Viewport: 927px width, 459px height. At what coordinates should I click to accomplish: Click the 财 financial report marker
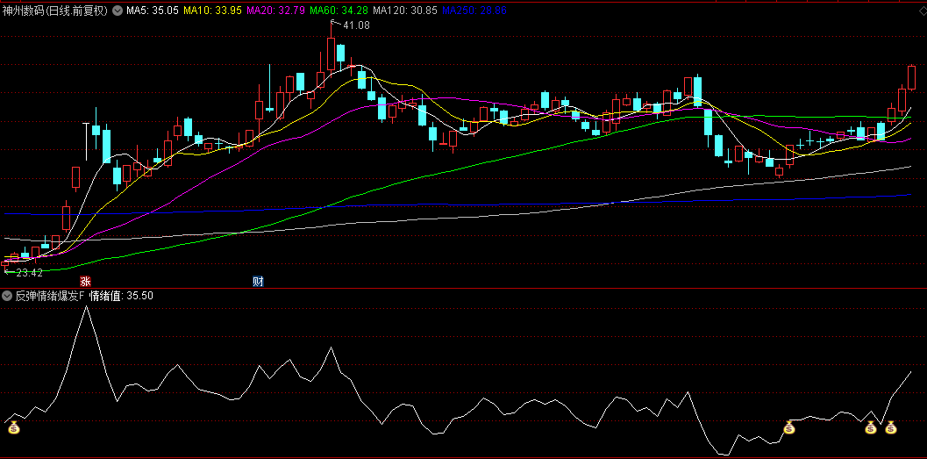258,281
